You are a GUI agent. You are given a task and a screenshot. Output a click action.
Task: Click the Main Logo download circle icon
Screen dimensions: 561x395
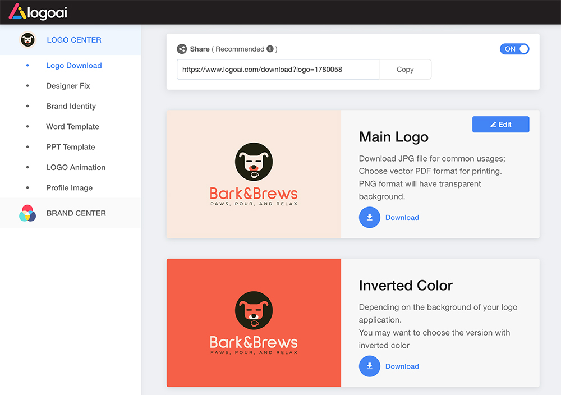pyautogui.click(x=369, y=217)
